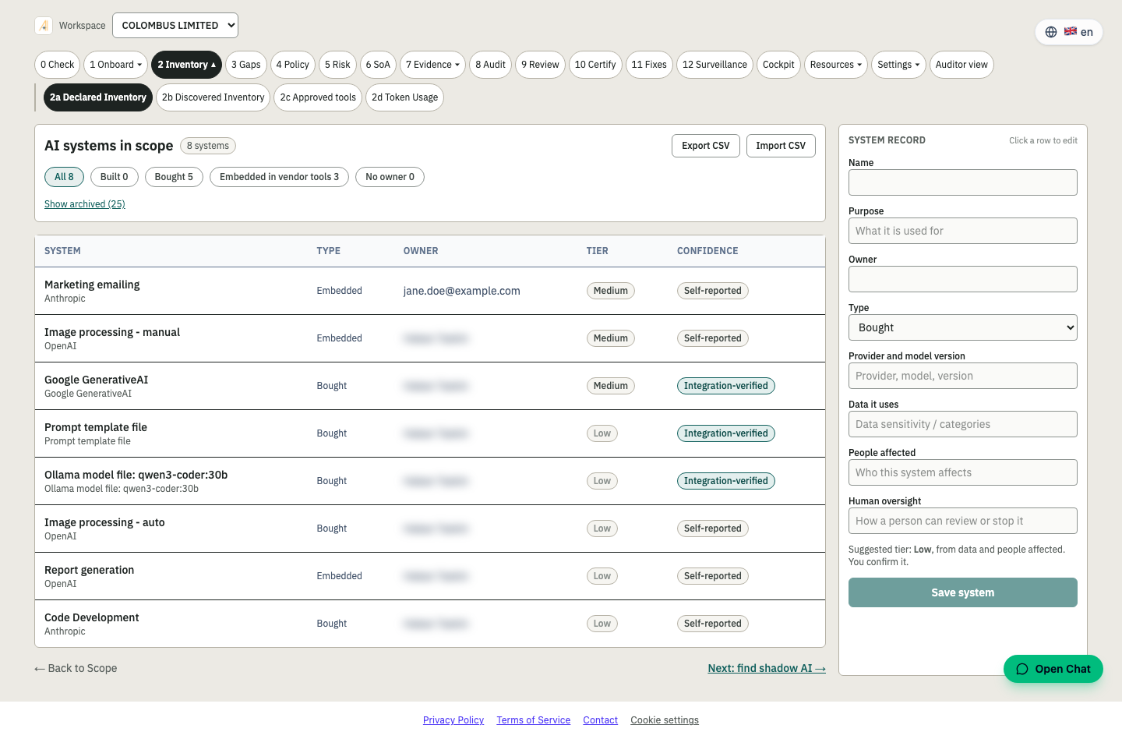Save the system record
The width and height of the screenshot is (1122, 739).
coord(963,592)
